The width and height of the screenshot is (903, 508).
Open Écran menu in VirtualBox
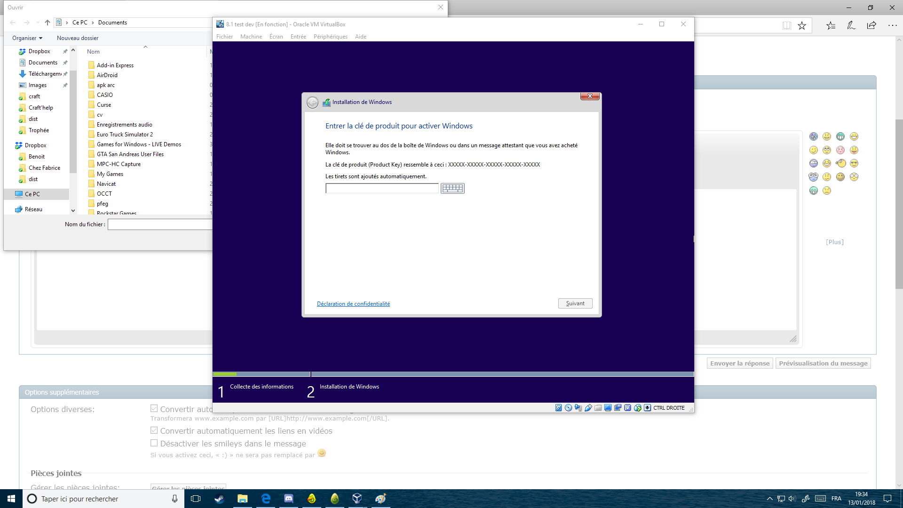(276, 37)
